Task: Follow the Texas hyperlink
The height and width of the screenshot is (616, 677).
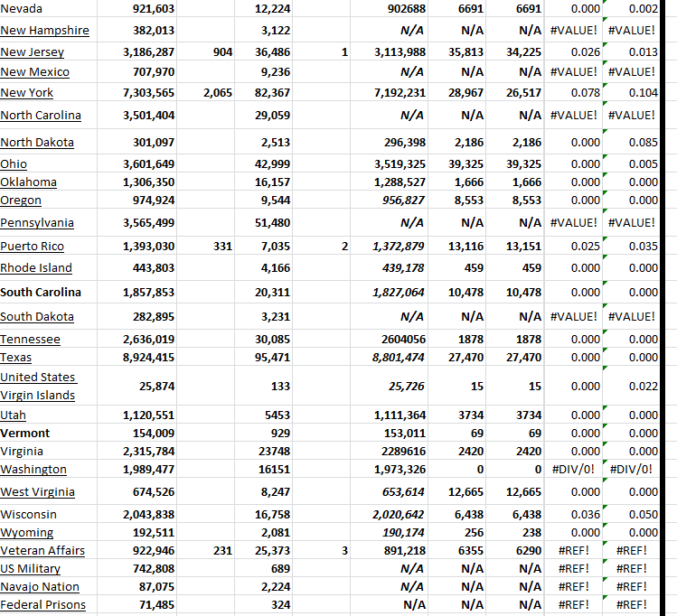Action: click(16, 357)
